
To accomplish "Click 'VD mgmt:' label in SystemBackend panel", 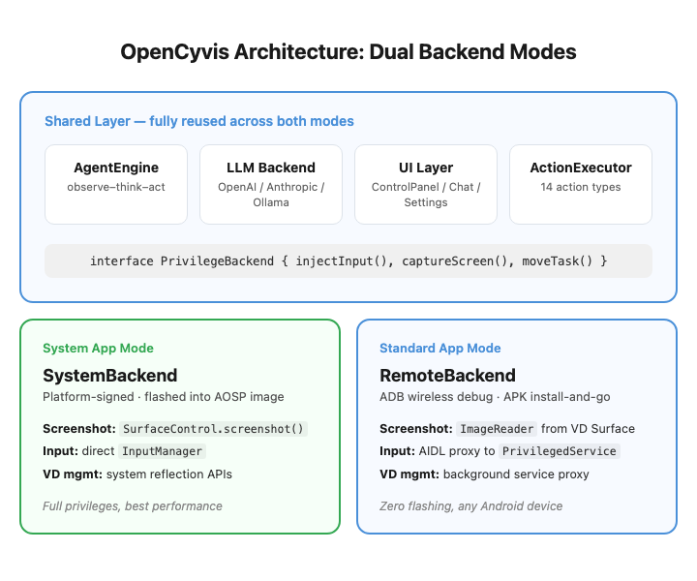I will 73,474.
